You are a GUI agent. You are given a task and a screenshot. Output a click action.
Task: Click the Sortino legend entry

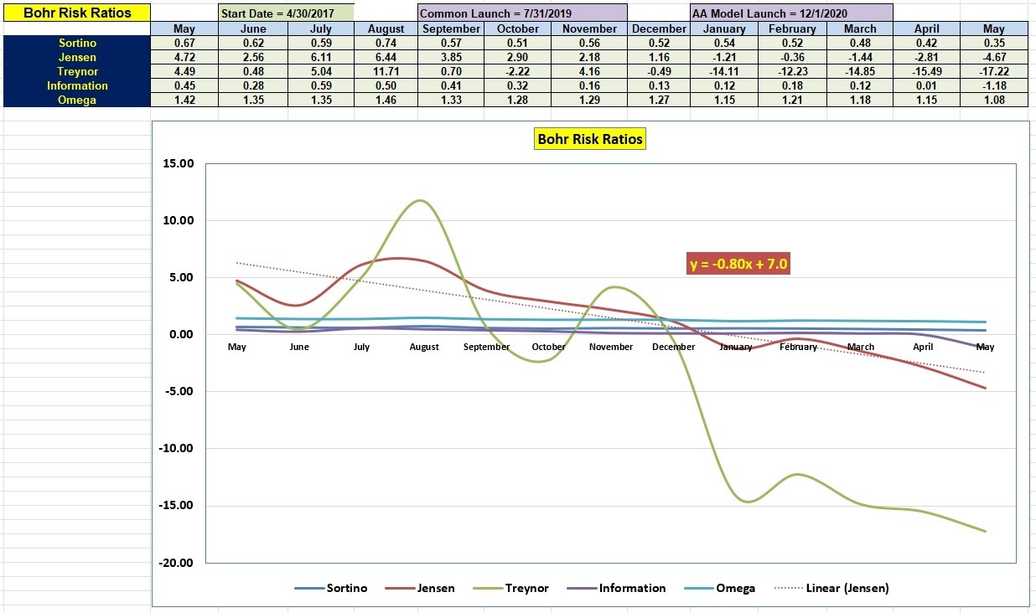click(x=330, y=588)
